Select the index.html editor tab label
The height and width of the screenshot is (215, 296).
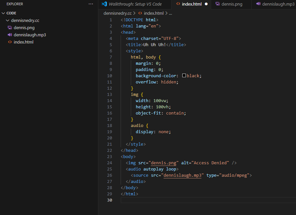coord(192,4)
